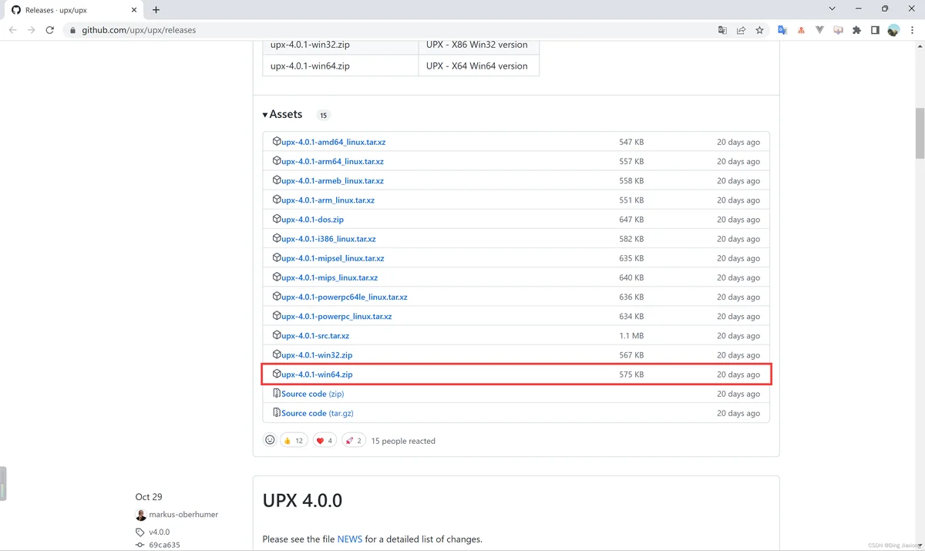Screen dimensions: 925x551
Task: Open the translate page icon in address bar
Action: [x=722, y=30]
